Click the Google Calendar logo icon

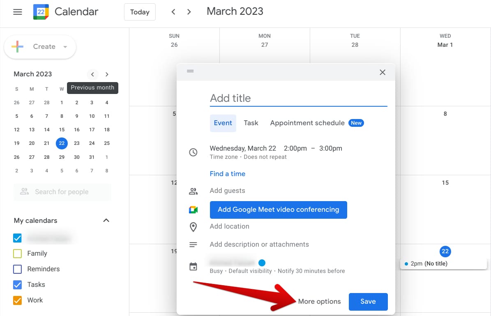click(x=41, y=12)
